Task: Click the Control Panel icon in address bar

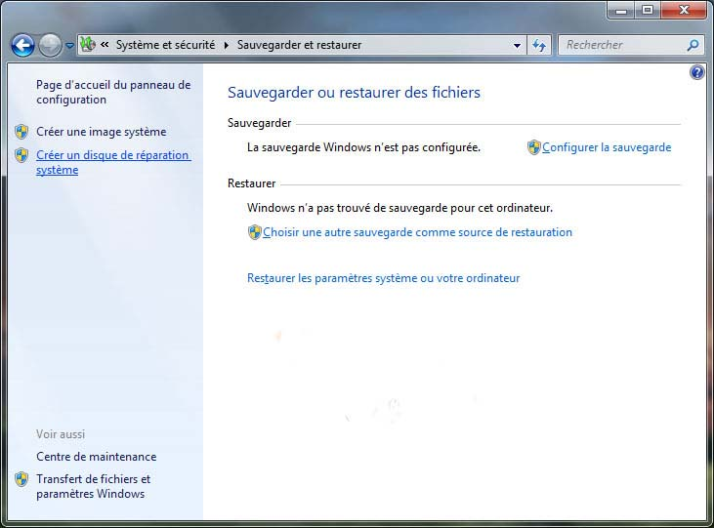Action: (88, 44)
